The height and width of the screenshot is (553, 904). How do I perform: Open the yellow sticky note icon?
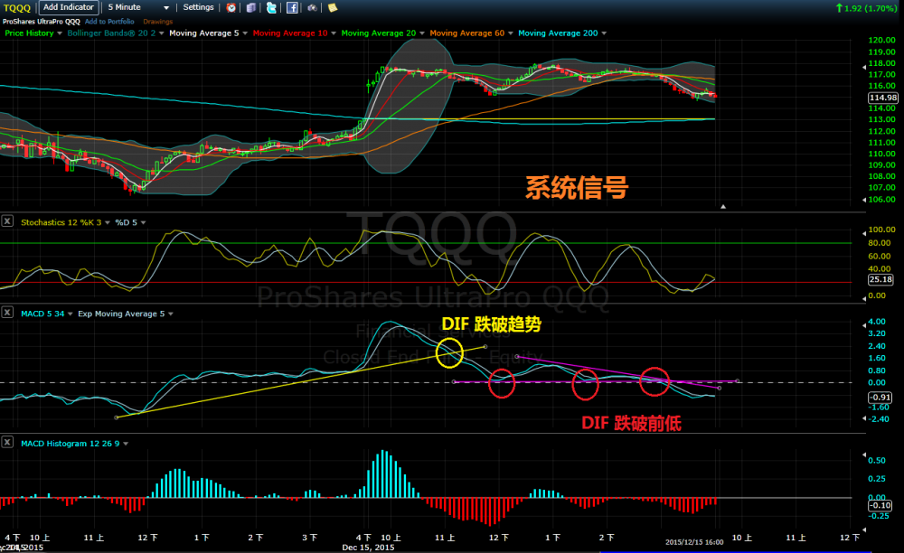333,7
